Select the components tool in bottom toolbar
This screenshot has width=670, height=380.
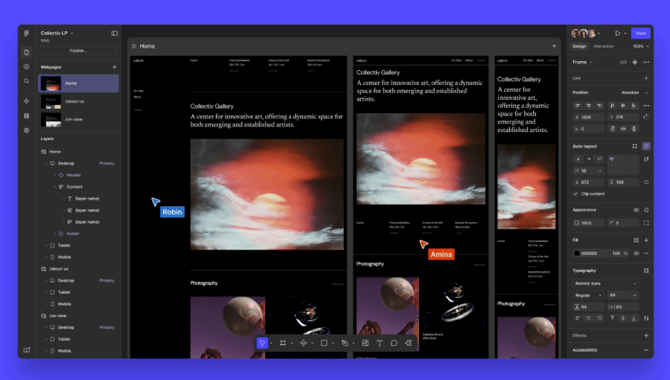click(x=304, y=343)
